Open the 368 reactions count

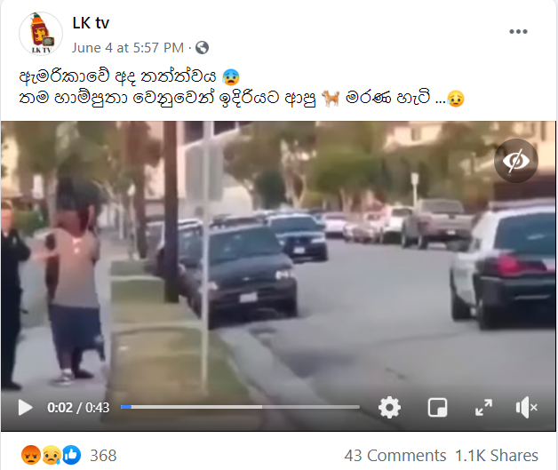(x=103, y=456)
